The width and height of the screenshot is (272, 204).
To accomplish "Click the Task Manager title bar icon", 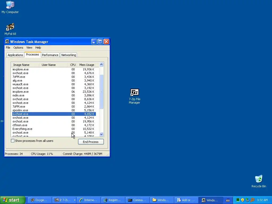I will pos(7,42).
